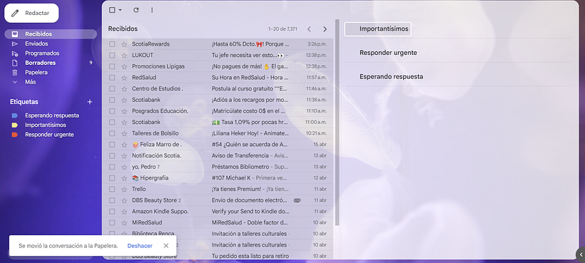Screen dimensions: 585x263
Task: Expand the side panel chevron arrow
Action: point(581,255)
